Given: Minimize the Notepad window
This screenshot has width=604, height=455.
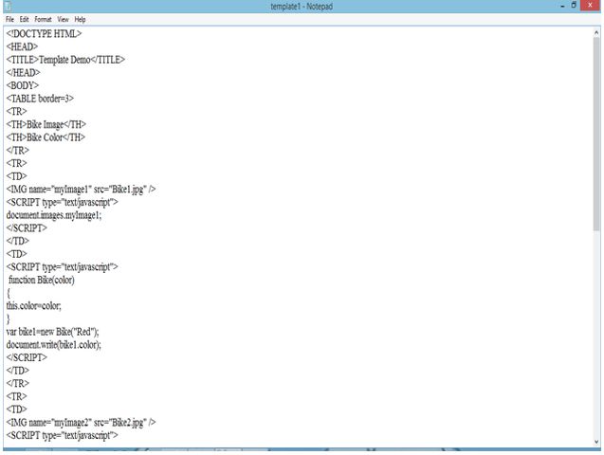Looking at the screenshot, I should [x=562, y=6].
